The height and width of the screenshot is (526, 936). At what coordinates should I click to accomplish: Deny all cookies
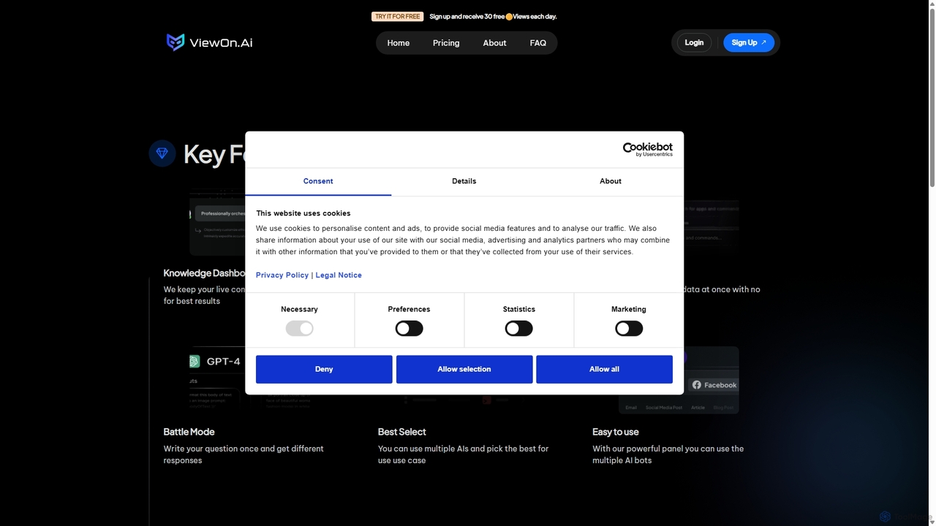pyautogui.click(x=324, y=369)
